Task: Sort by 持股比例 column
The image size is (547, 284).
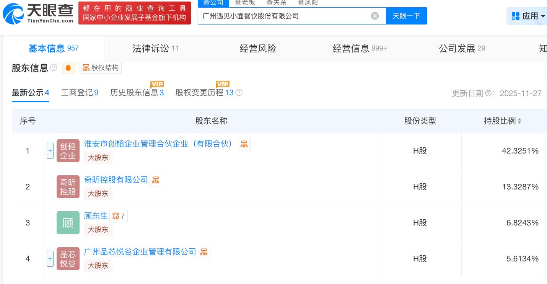Action: [502, 121]
